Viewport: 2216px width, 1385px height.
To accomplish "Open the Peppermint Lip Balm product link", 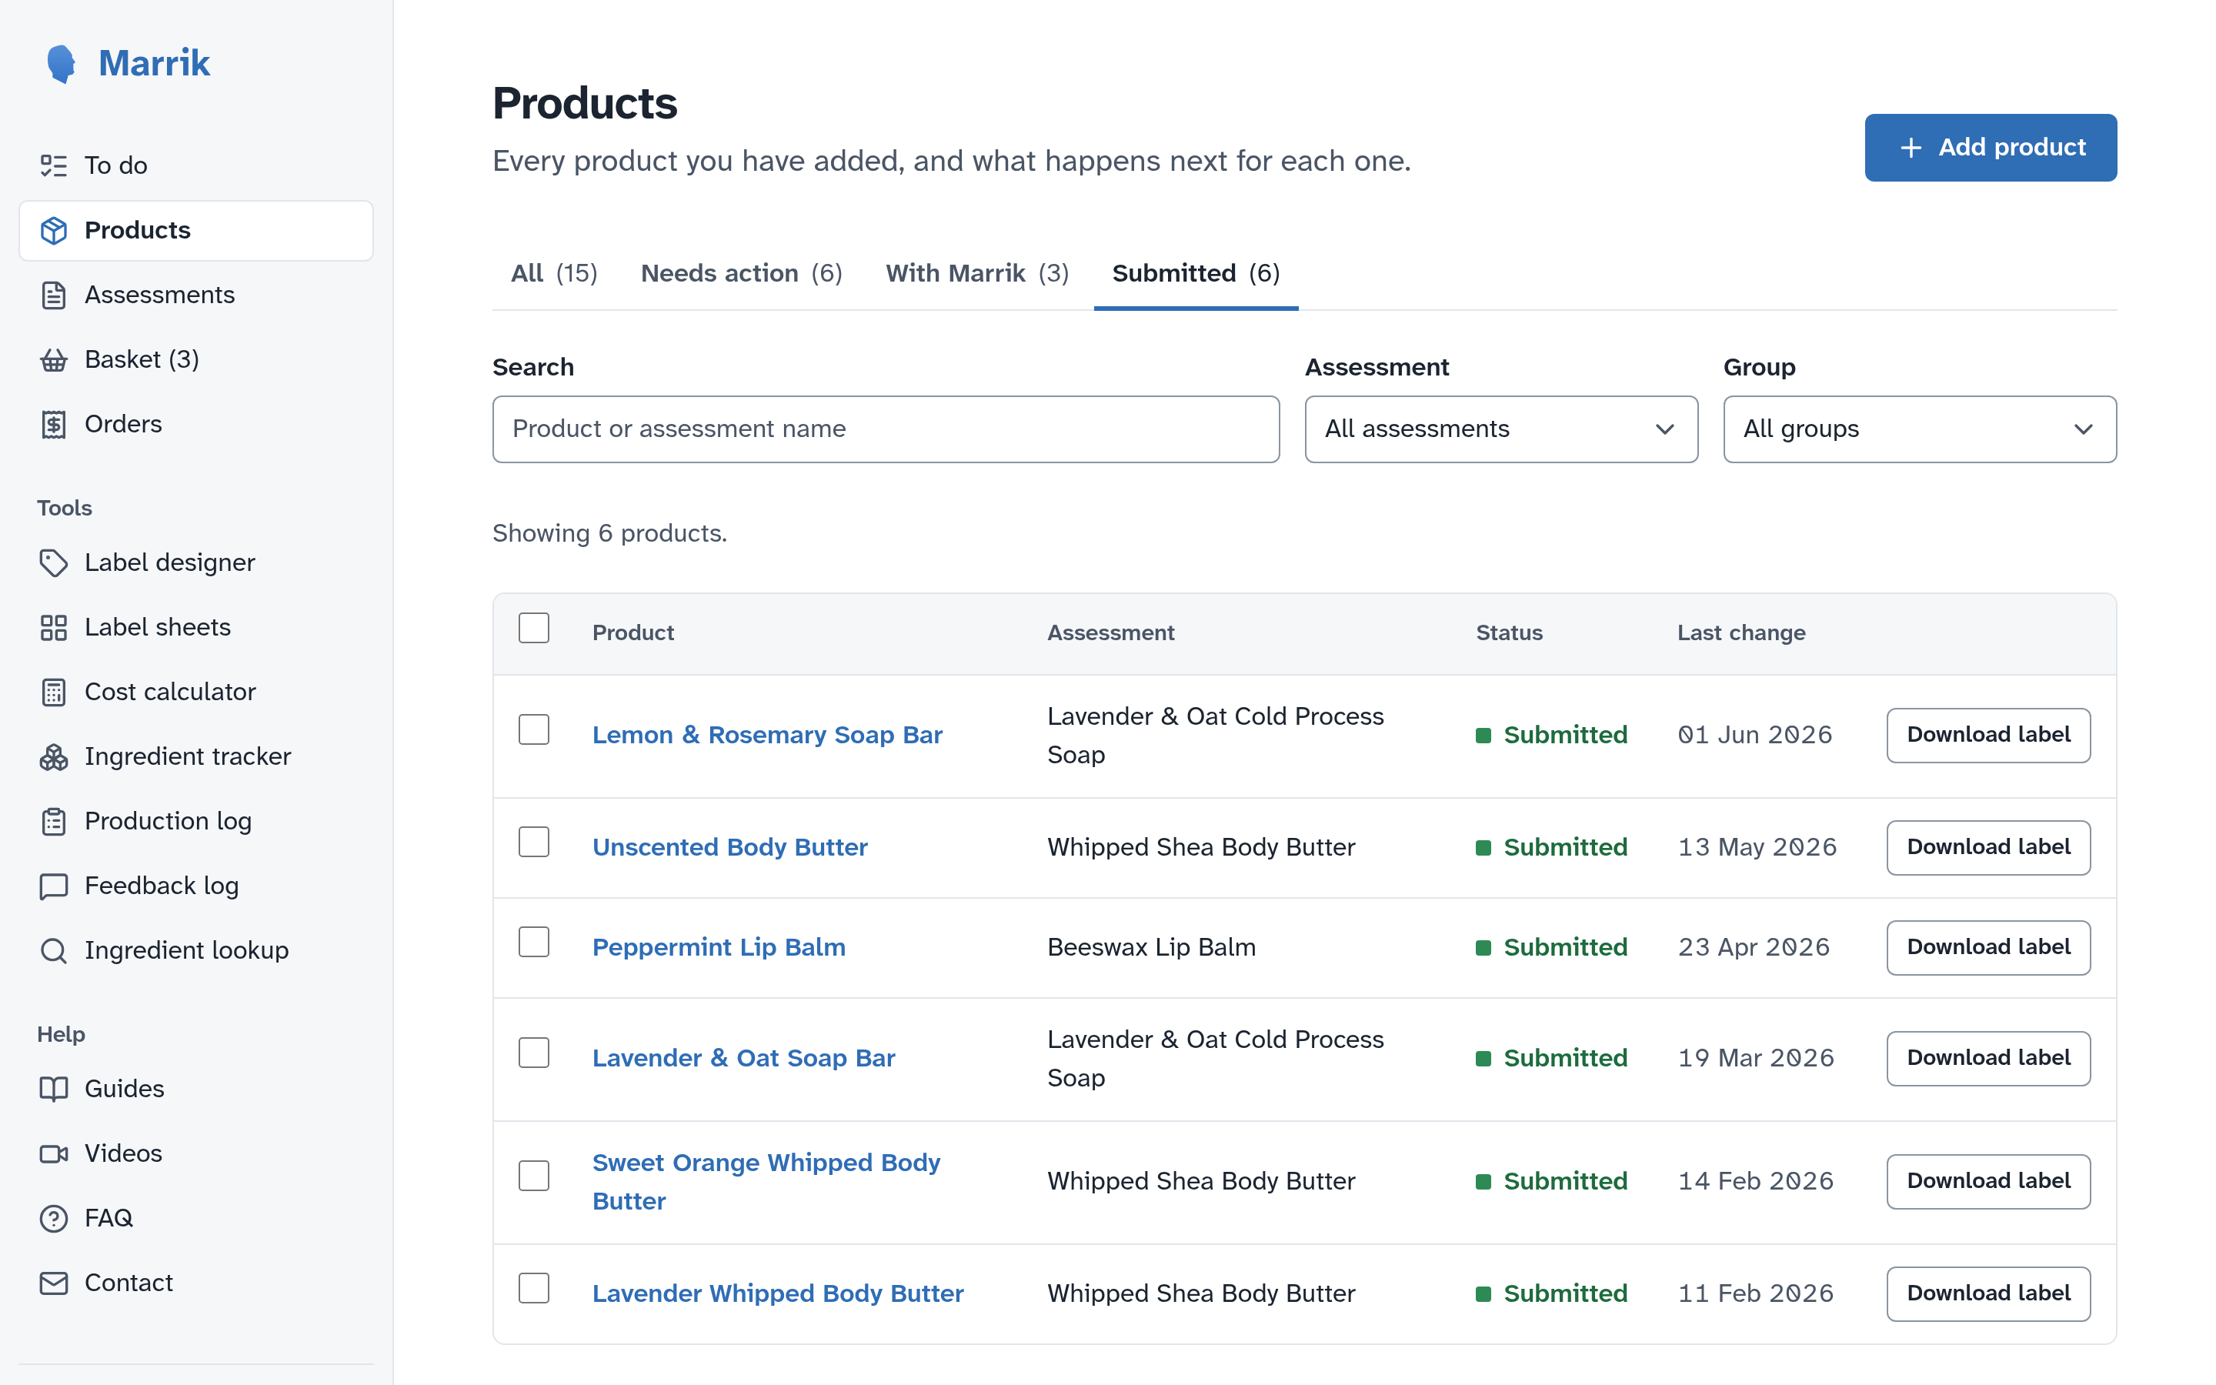I will click(x=719, y=947).
